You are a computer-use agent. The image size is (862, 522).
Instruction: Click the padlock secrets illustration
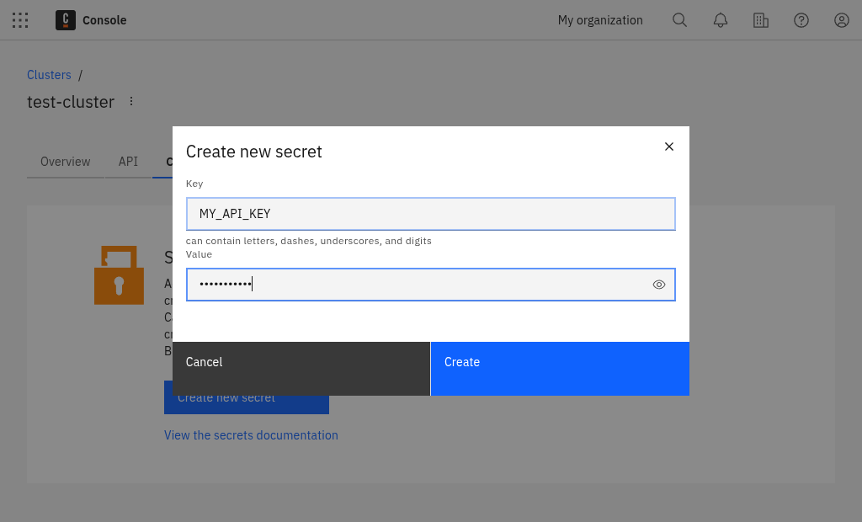click(x=119, y=275)
